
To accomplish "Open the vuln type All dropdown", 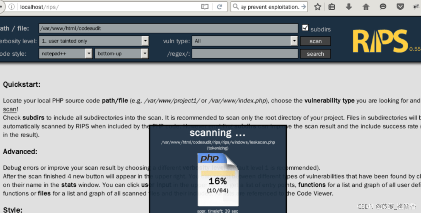I will [x=245, y=41].
